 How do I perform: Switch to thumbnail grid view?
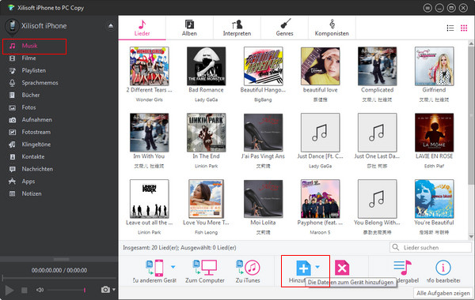[x=464, y=28]
